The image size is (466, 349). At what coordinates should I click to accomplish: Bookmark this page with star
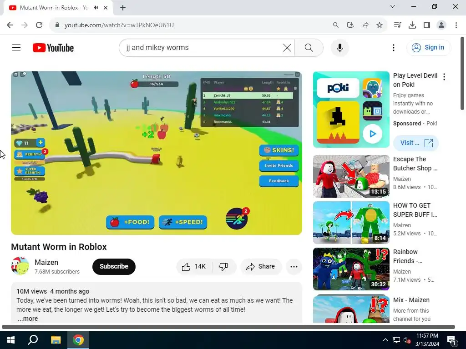pos(379,25)
